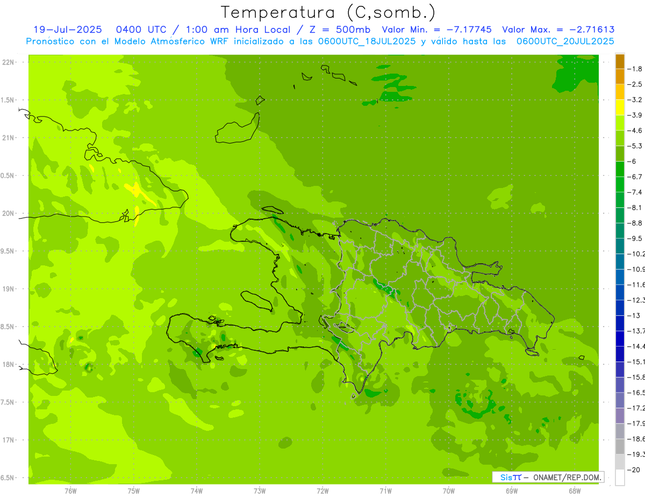Click the '-1.8' colorbar value
This screenshot has height=498, width=645.
(x=635, y=69)
